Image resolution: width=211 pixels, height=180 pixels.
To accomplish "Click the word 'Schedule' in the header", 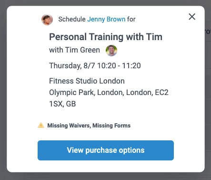I will [x=72, y=19].
